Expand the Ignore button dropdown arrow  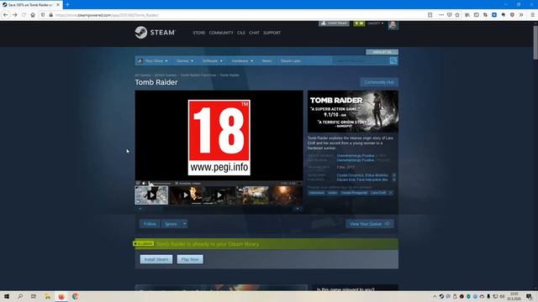(185, 224)
